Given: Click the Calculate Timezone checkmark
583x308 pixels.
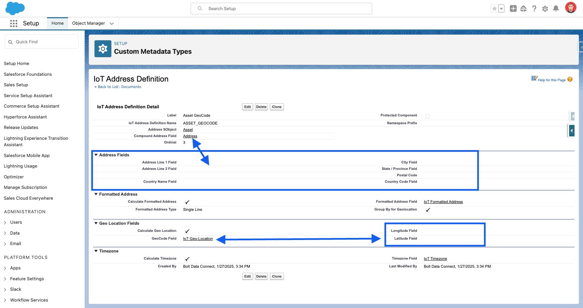Looking at the screenshot, I should point(187,259).
